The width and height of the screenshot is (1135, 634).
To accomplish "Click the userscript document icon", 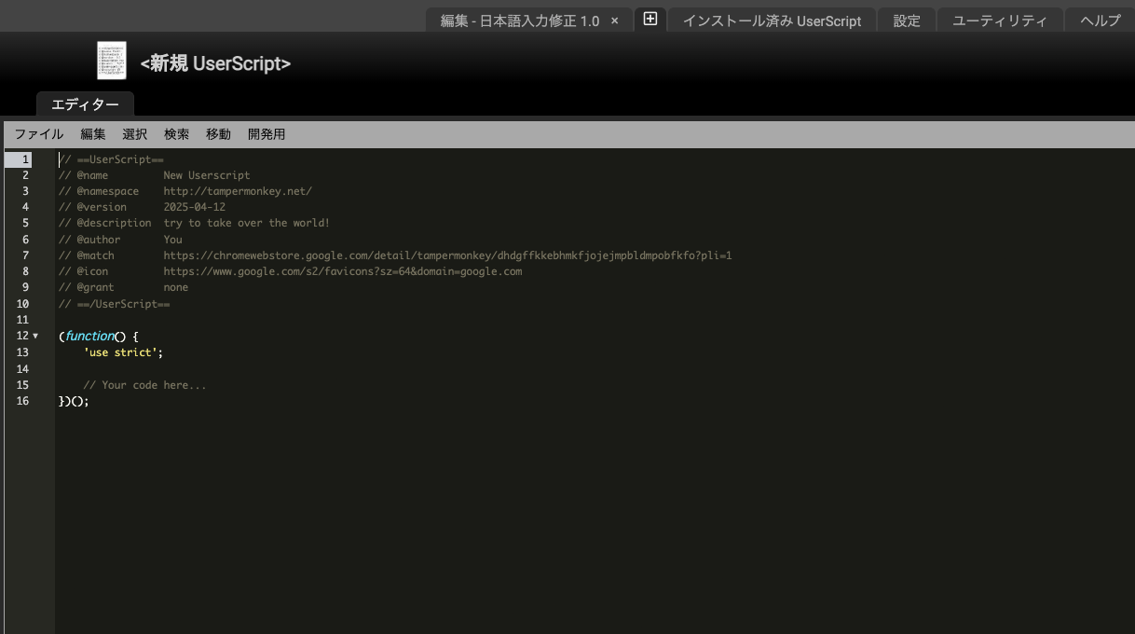I will (112, 61).
